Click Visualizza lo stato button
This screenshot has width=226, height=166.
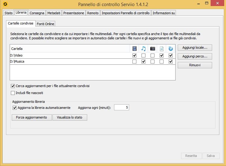pos(70,117)
